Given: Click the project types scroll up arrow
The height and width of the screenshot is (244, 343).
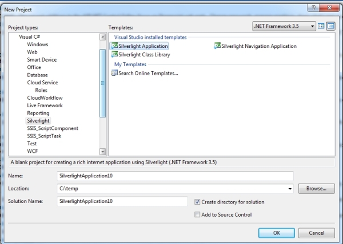Looking at the screenshot, I should click(102, 37).
